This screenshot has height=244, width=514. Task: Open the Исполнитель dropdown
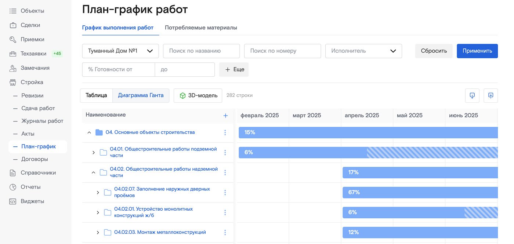(x=363, y=51)
